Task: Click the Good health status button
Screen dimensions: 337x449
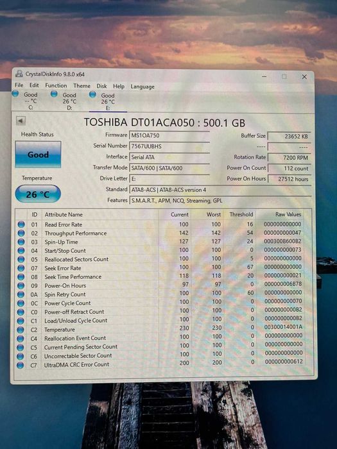Action: tap(38, 155)
